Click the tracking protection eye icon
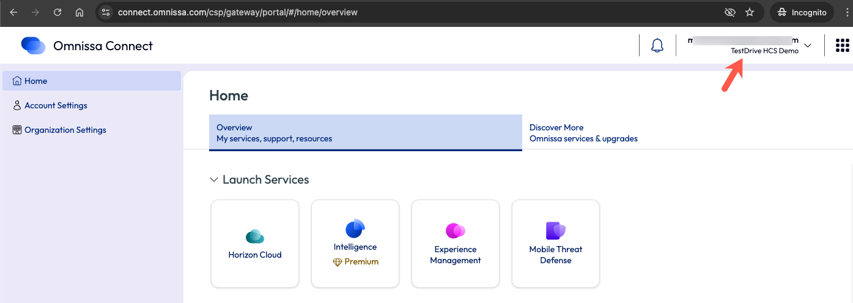 coord(729,12)
